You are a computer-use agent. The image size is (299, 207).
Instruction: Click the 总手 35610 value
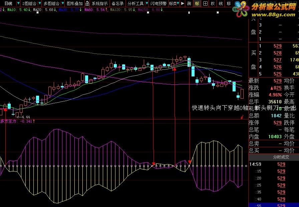275,102
